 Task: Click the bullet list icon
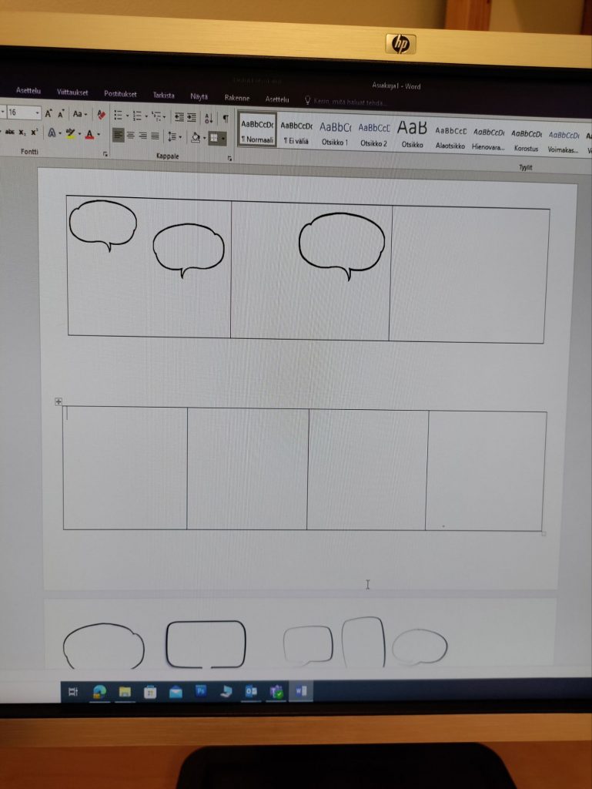[x=118, y=116]
